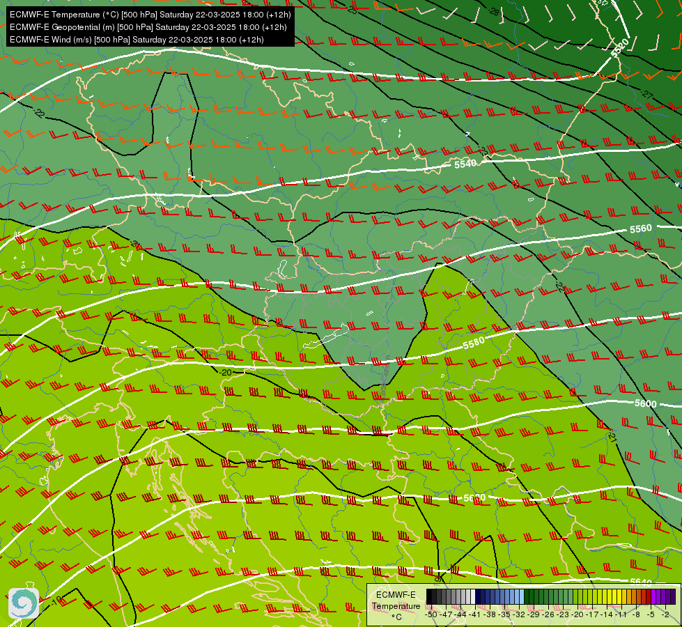Click the -35 legend tick label

pos(504,614)
